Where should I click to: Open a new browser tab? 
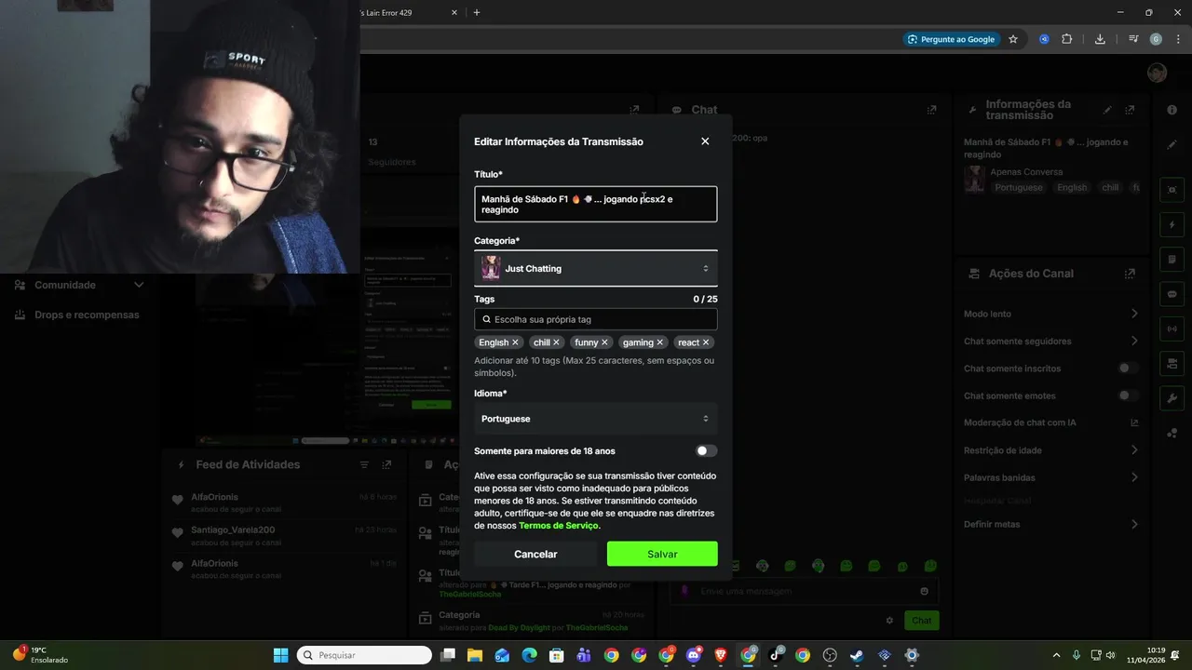pos(477,12)
